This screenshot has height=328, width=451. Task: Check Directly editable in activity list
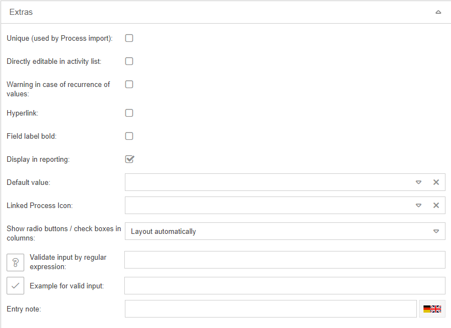click(x=129, y=62)
